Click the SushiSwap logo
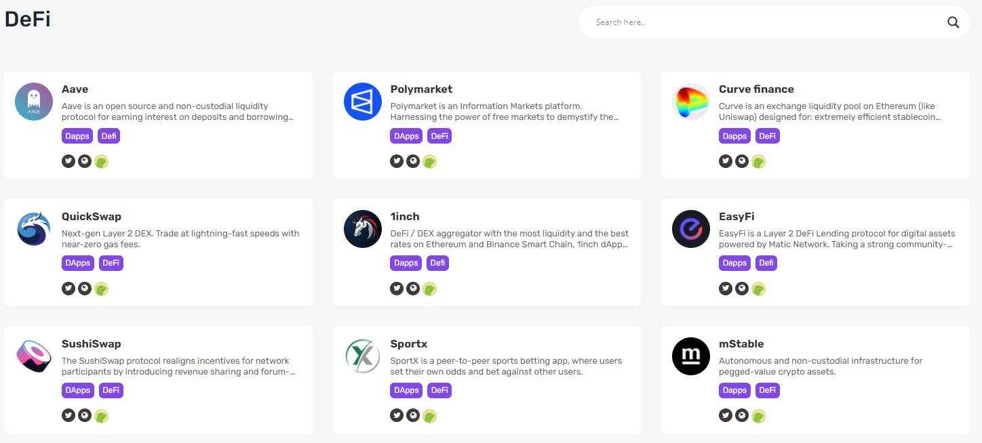The width and height of the screenshot is (982, 443). pos(34,356)
